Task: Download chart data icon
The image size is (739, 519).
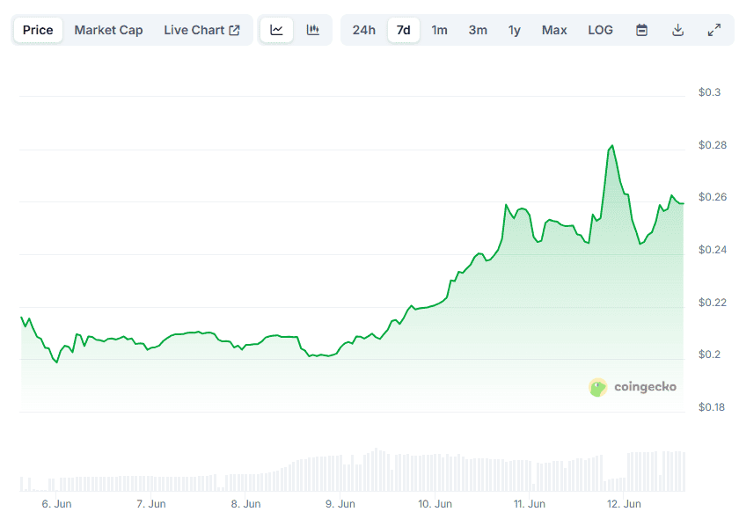Action: click(x=677, y=30)
